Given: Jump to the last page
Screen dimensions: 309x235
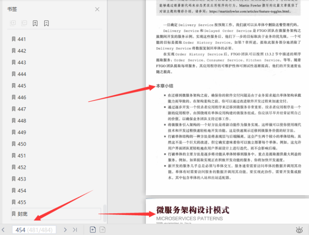Looking at the screenshot, I should tap(75, 230).
